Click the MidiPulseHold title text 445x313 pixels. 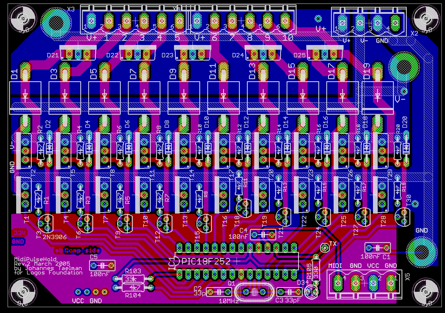click(35, 259)
